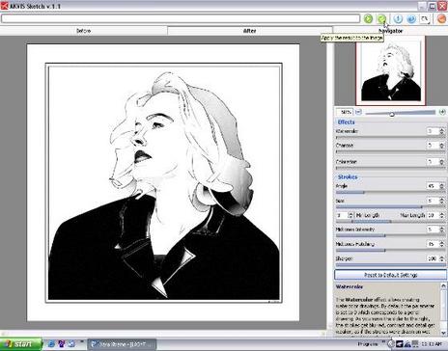Click the Midtones Intensity stepper arrows
448x351 pixels.
tap(442, 229)
